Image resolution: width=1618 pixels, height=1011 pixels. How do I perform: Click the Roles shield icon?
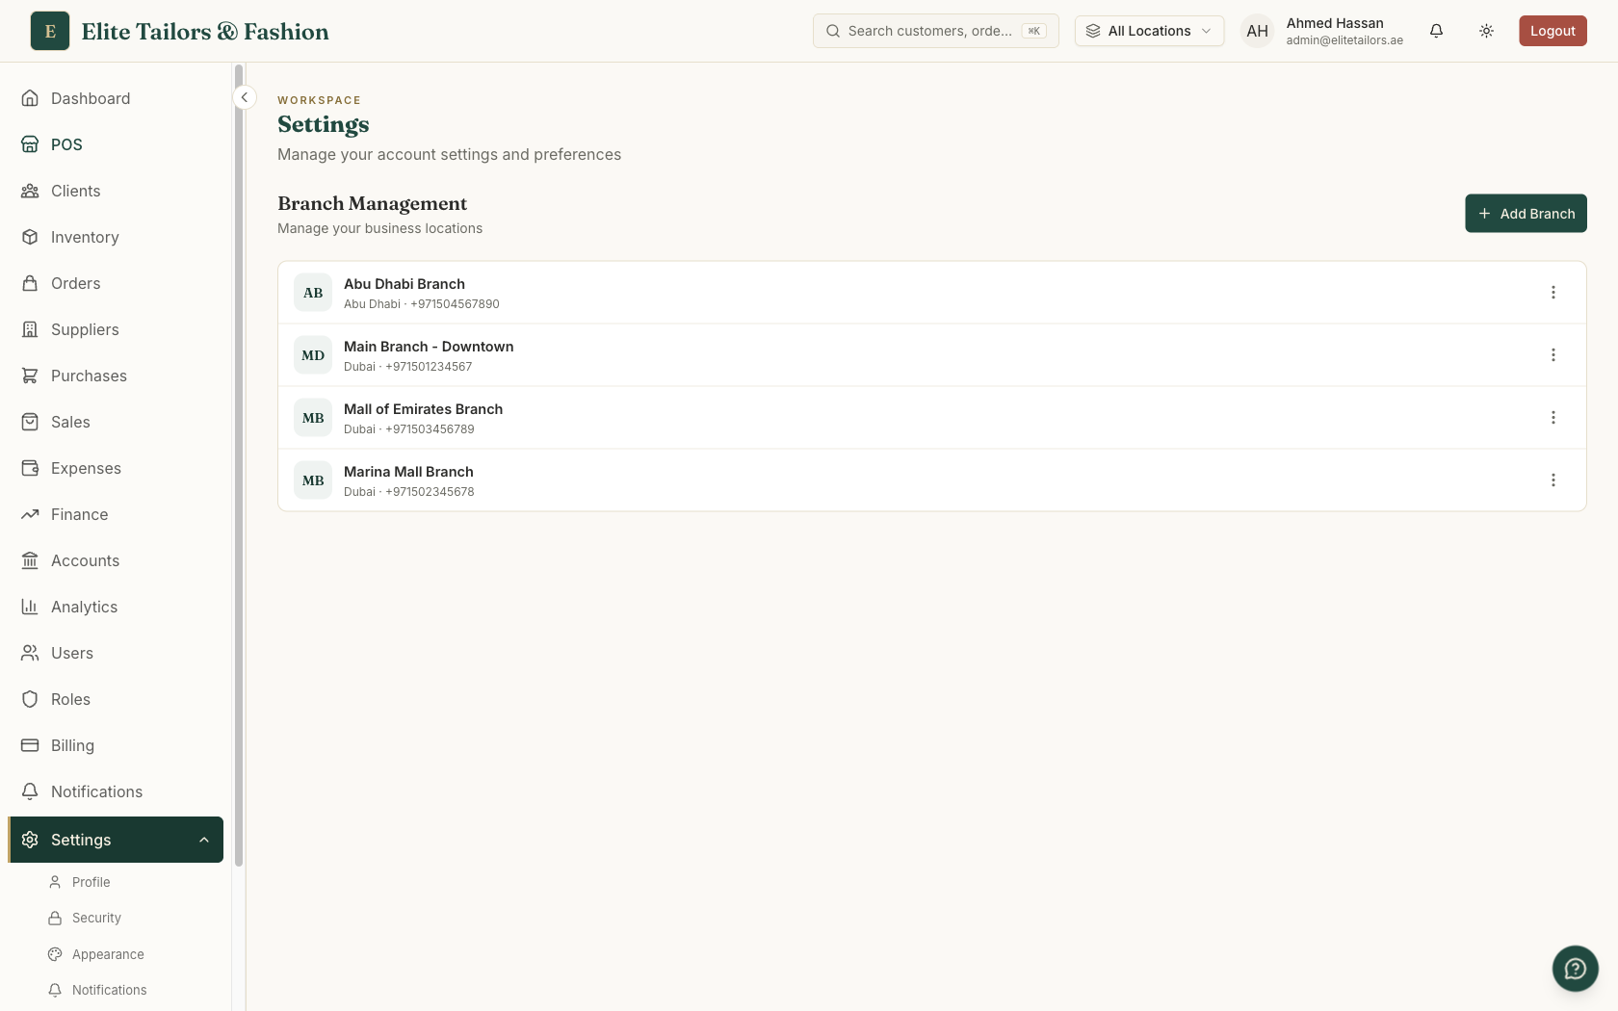coord(30,699)
